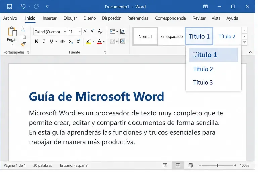Screen dimensions: 258x172
Task: Toggle superscript formatting
Action: (78, 41)
